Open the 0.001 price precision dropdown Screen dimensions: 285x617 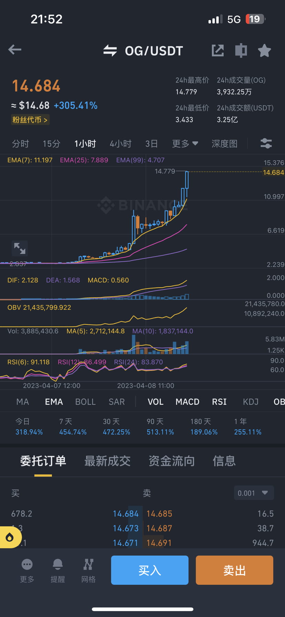pos(254,493)
